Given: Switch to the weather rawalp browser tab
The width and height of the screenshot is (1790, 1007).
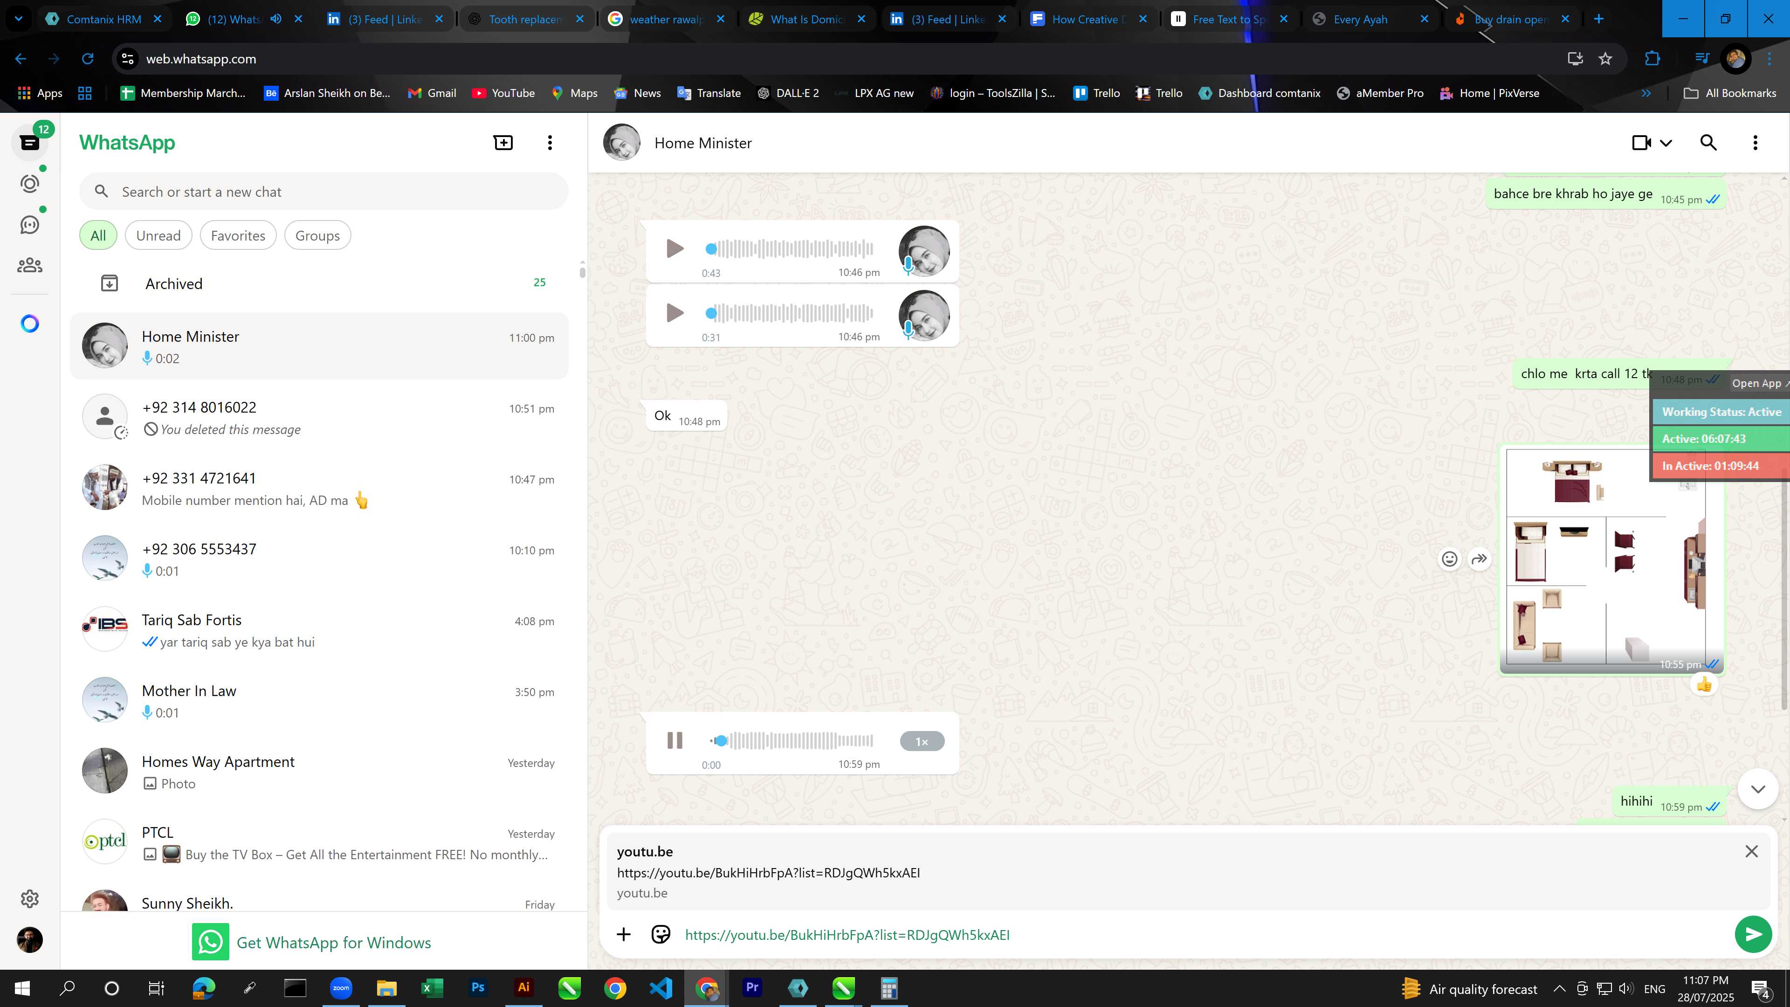Looking at the screenshot, I should (667, 20).
